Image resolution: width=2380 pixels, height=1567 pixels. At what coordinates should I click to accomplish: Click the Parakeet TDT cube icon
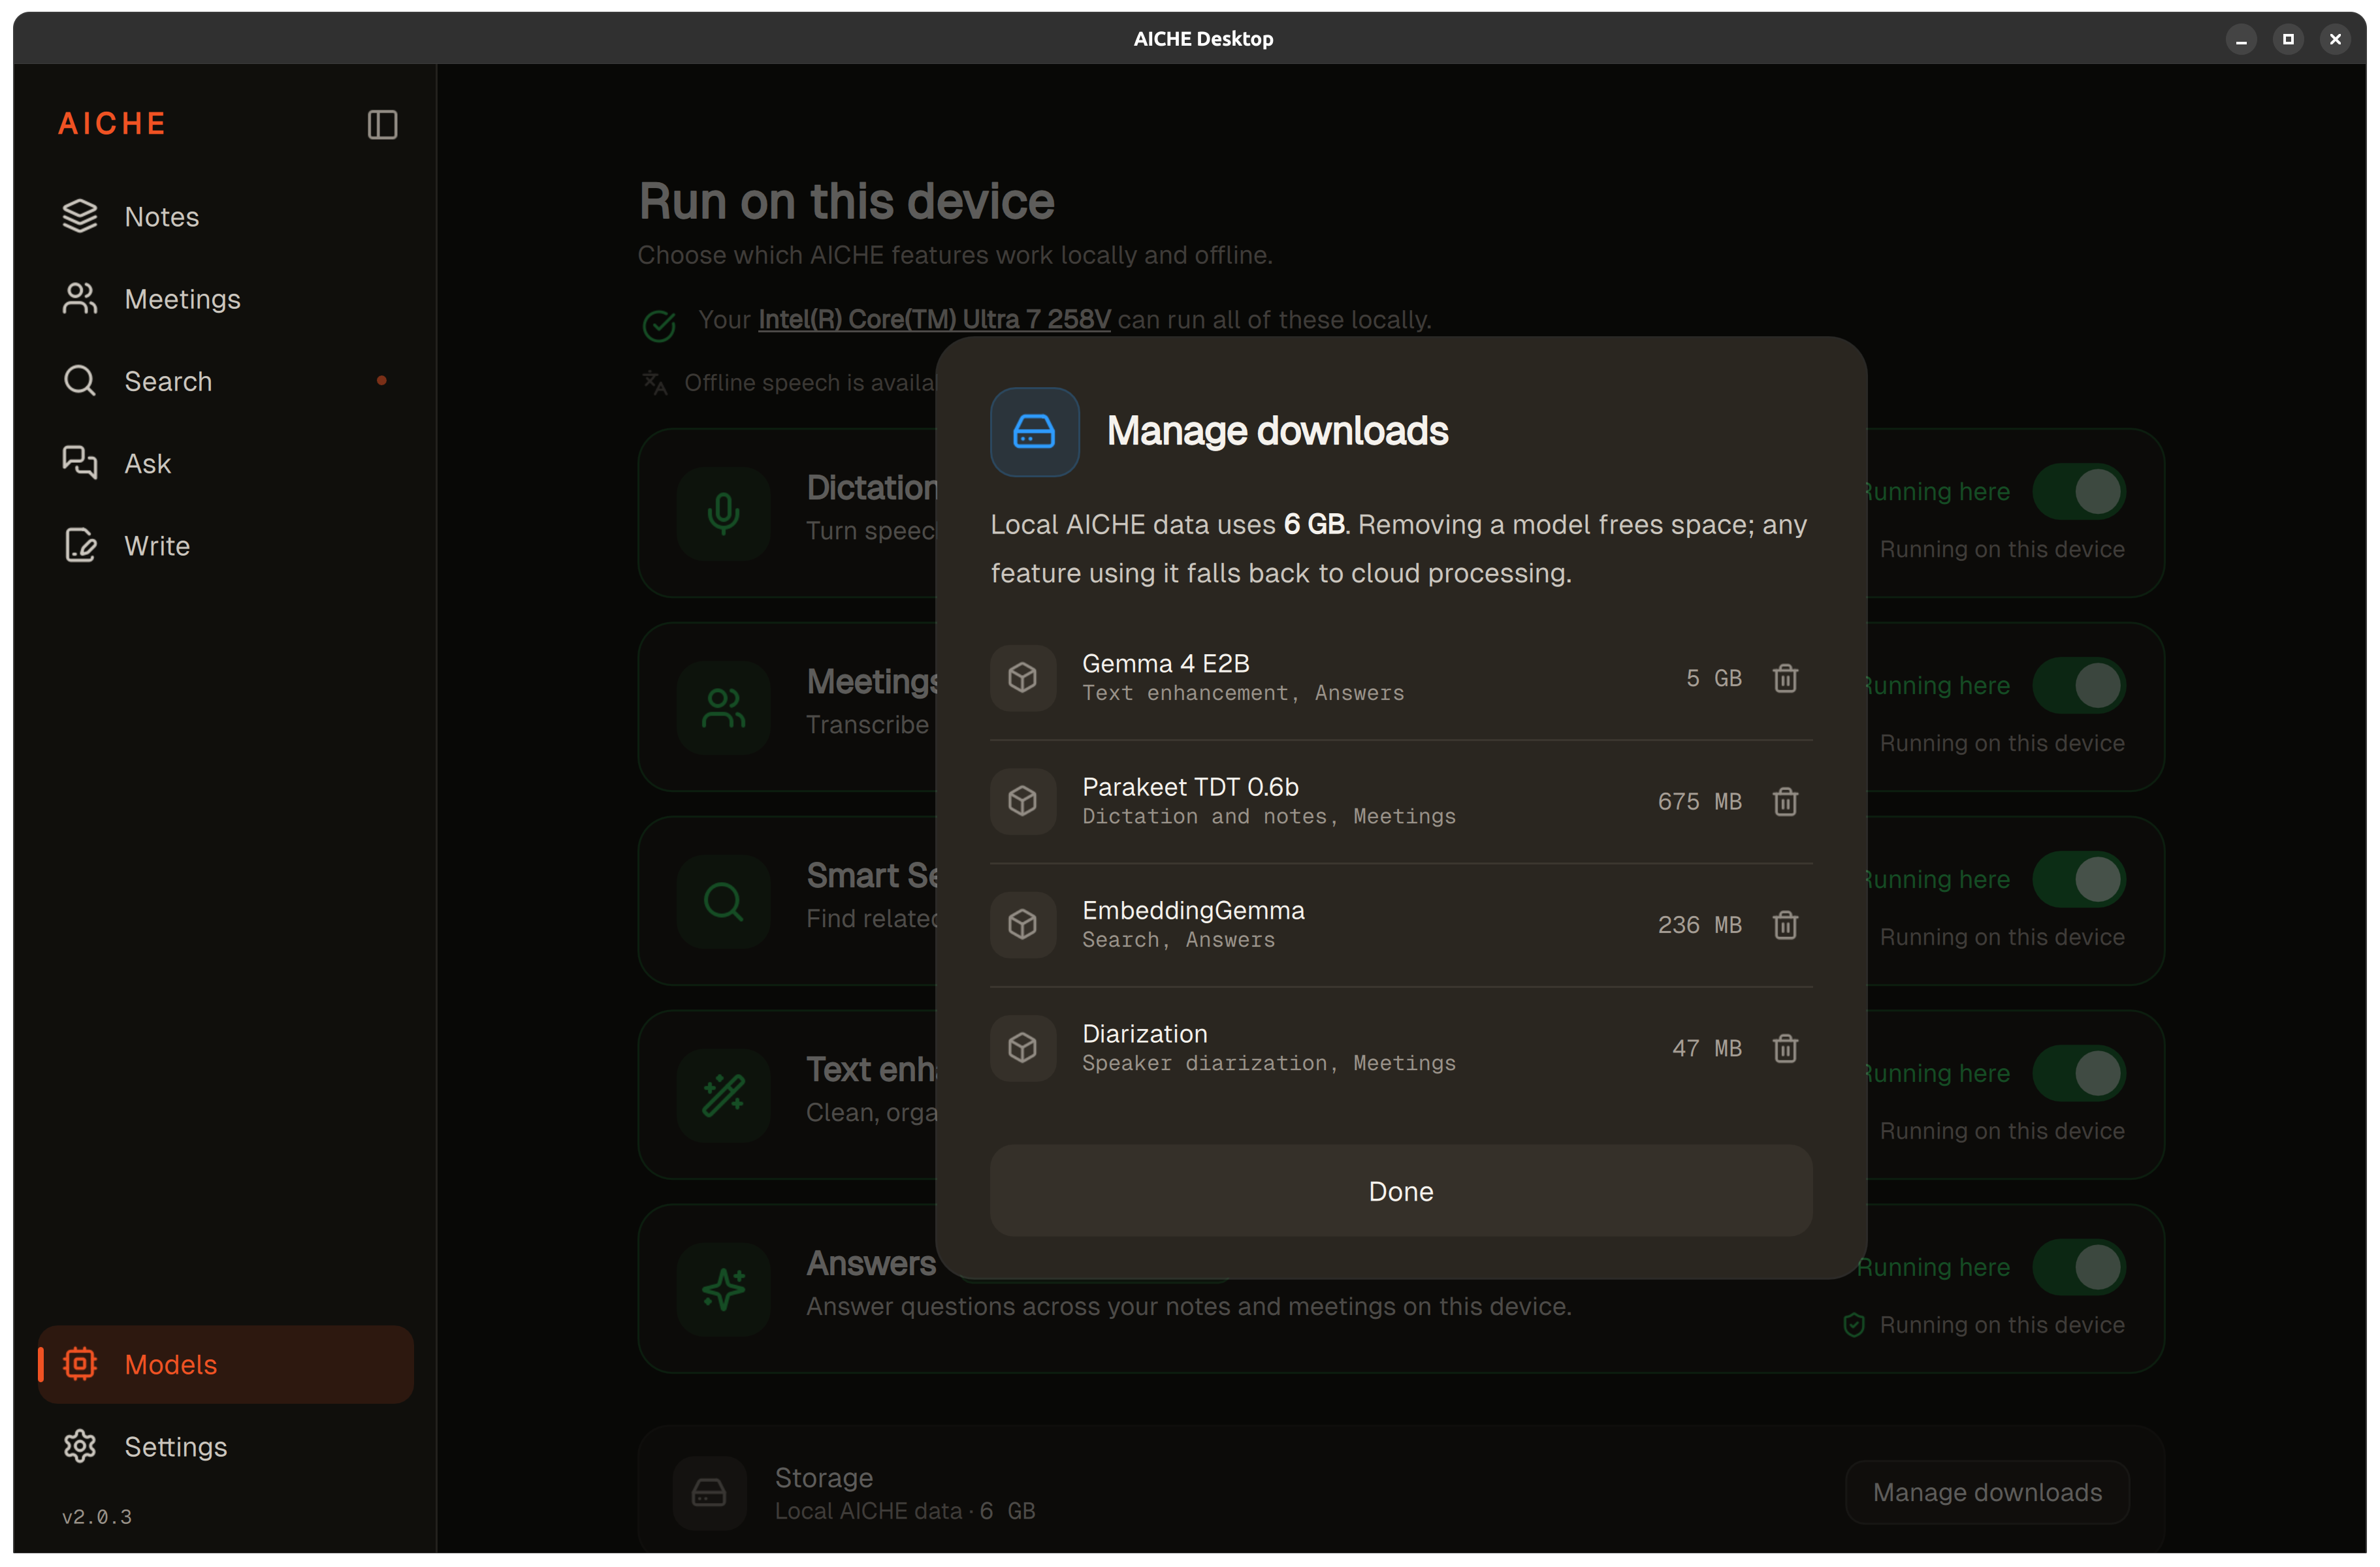(x=1022, y=802)
